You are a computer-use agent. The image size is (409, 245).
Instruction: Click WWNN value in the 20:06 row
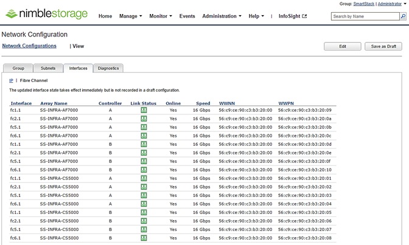pyautogui.click(x=245, y=221)
